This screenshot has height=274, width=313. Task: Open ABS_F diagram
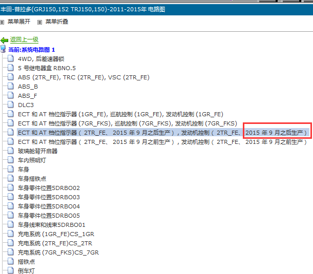pos(27,96)
